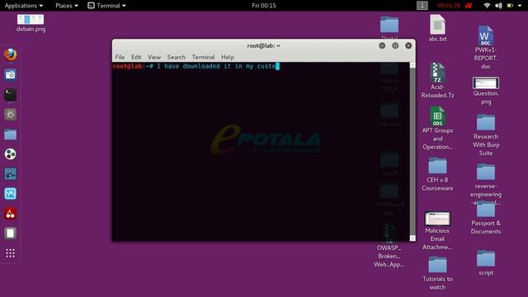Open APT Groups and Operation spreadsheet
This screenshot has width=528, height=297.
(x=437, y=129)
